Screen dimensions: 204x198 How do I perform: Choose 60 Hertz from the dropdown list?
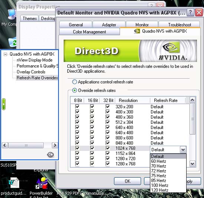coord(168,161)
